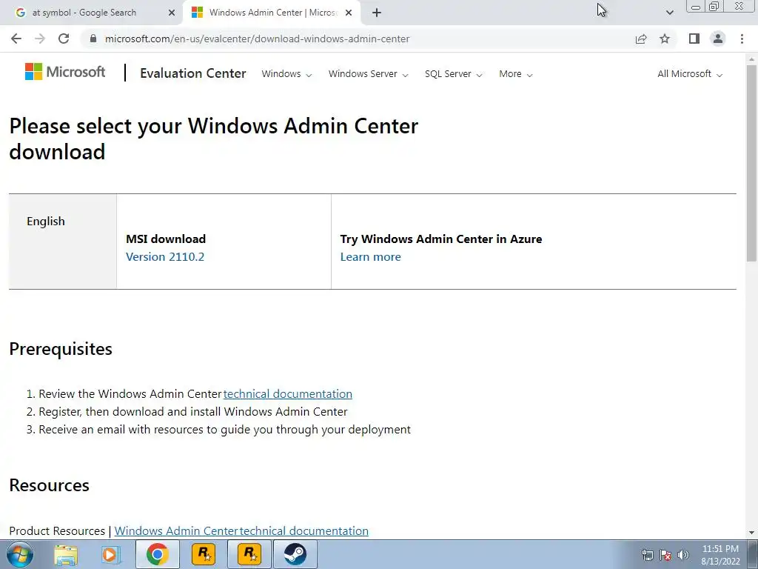Click the 'Product Resources' label
Image resolution: width=758 pixels, height=569 pixels.
[x=57, y=530]
